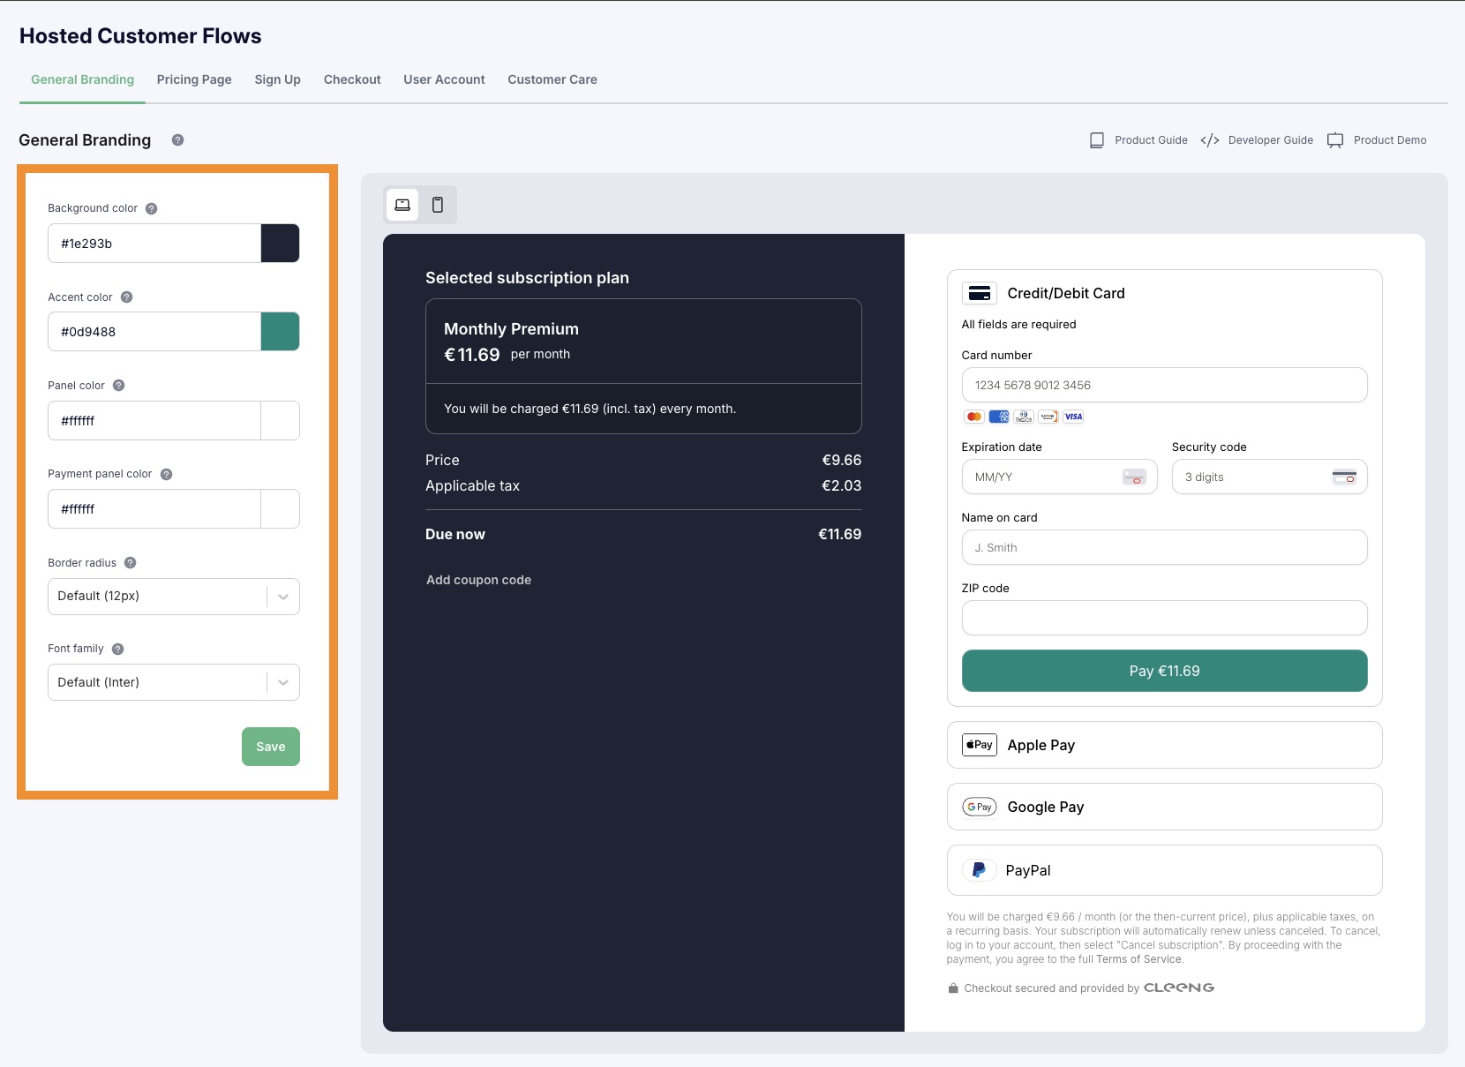The image size is (1465, 1067).
Task: Click help icon beside Border radius
Action: (x=130, y=563)
